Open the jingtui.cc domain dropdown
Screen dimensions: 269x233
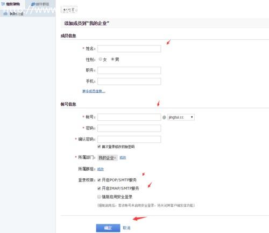(181, 117)
